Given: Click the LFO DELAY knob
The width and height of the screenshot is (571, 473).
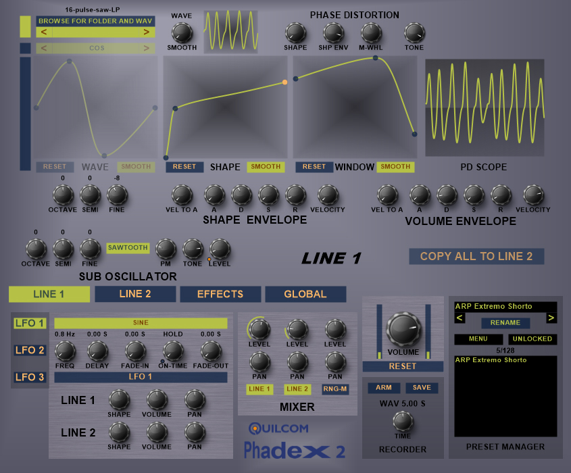Looking at the screenshot, I should click(97, 352).
